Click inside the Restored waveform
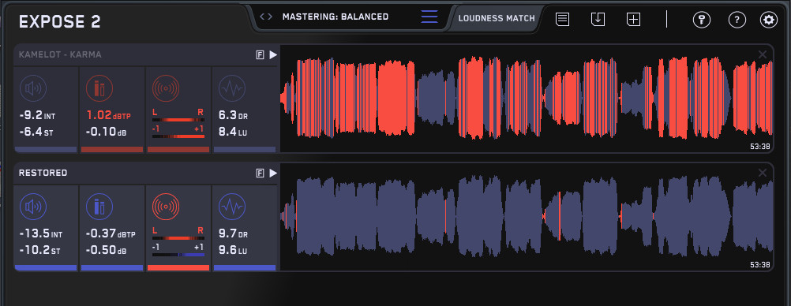791x306 pixels. click(x=527, y=217)
